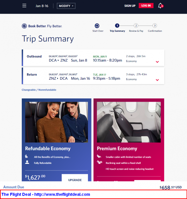Select step 2 Review & Pay
This screenshot has width=187, height=199.
click(x=136, y=26)
